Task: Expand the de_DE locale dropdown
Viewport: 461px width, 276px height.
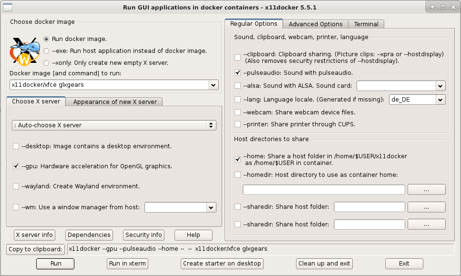Action: point(440,100)
